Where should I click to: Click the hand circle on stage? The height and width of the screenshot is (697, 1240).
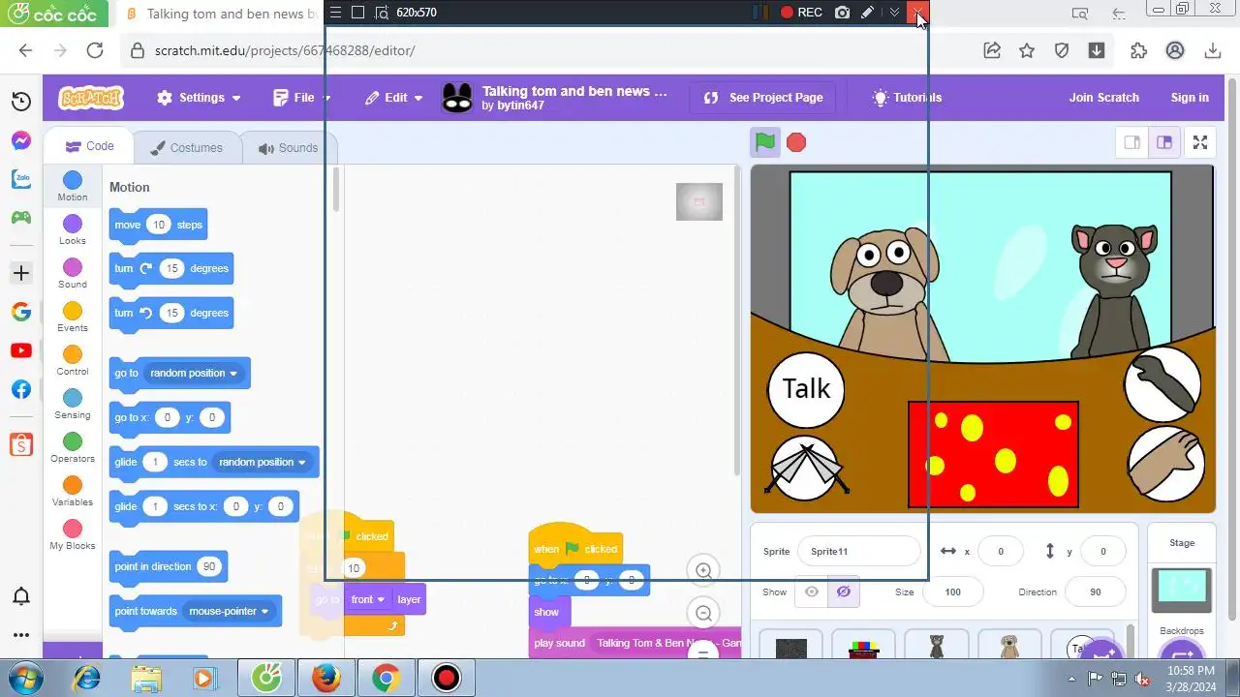pyautogui.click(x=1166, y=464)
